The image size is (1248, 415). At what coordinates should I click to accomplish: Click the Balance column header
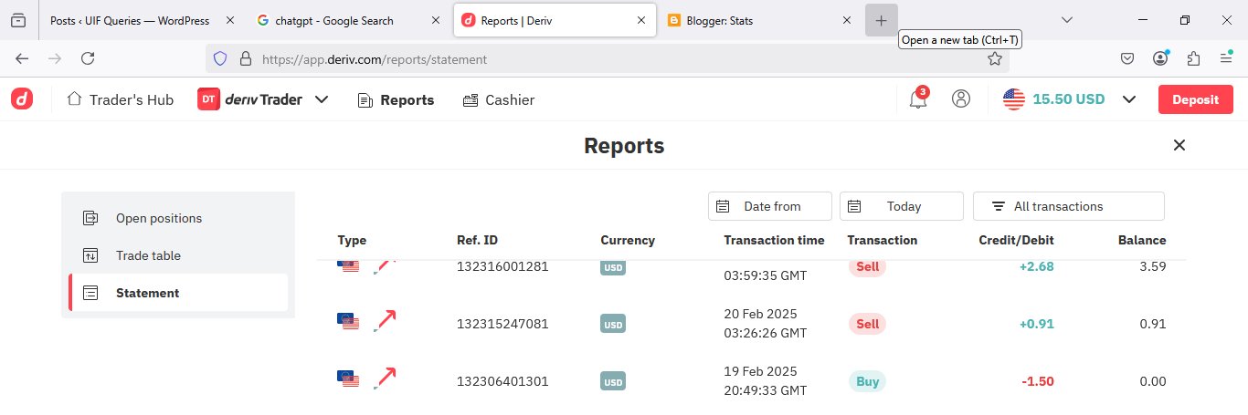tap(1142, 241)
